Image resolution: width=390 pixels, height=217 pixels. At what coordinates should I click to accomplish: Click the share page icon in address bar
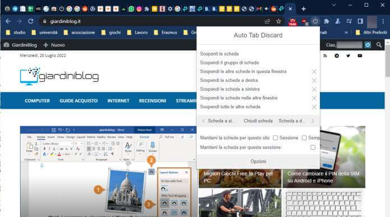(267, 21)
